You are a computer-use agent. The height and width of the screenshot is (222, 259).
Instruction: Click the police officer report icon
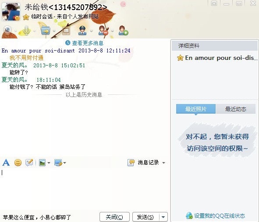pos(82,31)
